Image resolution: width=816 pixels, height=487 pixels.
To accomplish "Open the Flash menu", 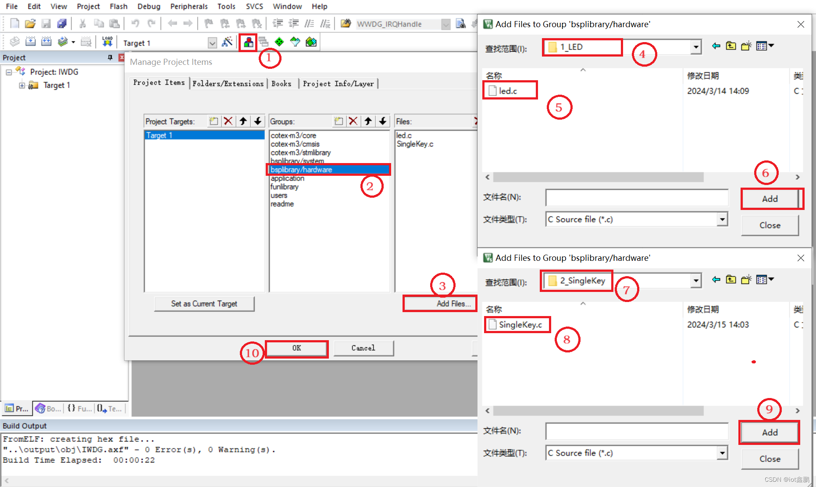I will pyautogui.click(x=118, y=6).
